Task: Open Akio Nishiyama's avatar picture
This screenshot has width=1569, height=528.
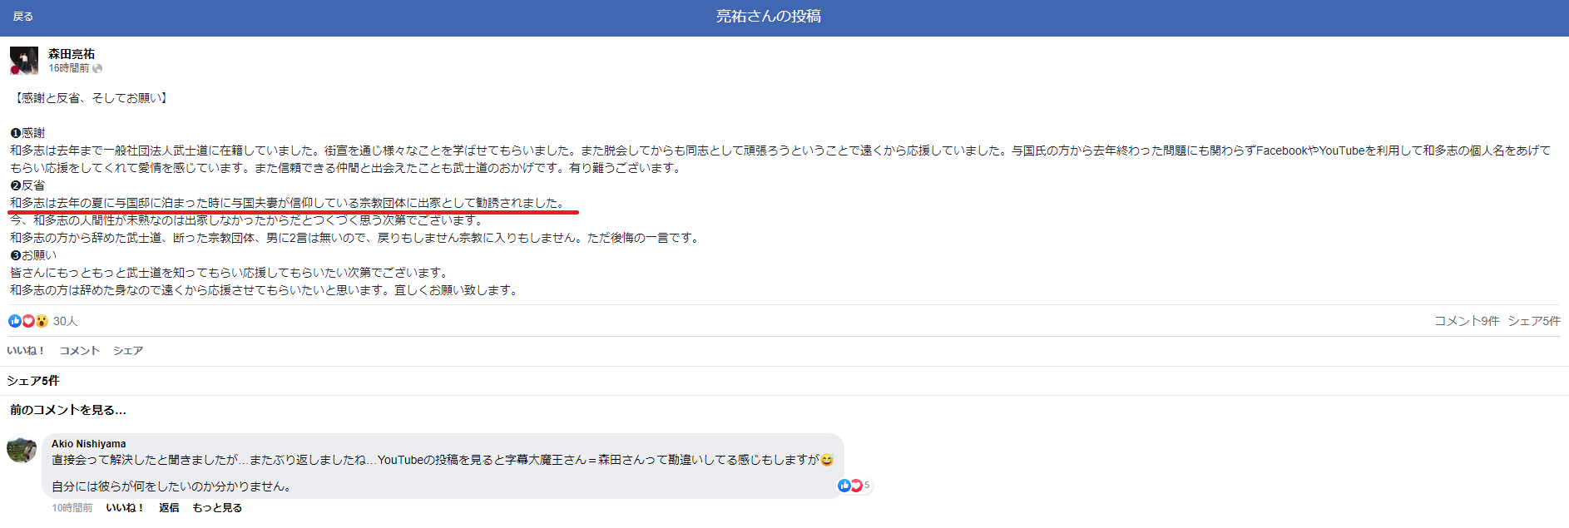Action: click(22, 449)
